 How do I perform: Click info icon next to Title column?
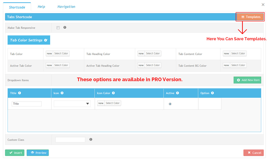tap(20, 93)
